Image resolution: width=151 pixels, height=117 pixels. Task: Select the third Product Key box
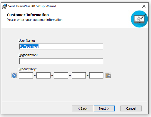[x=61, y=75]
